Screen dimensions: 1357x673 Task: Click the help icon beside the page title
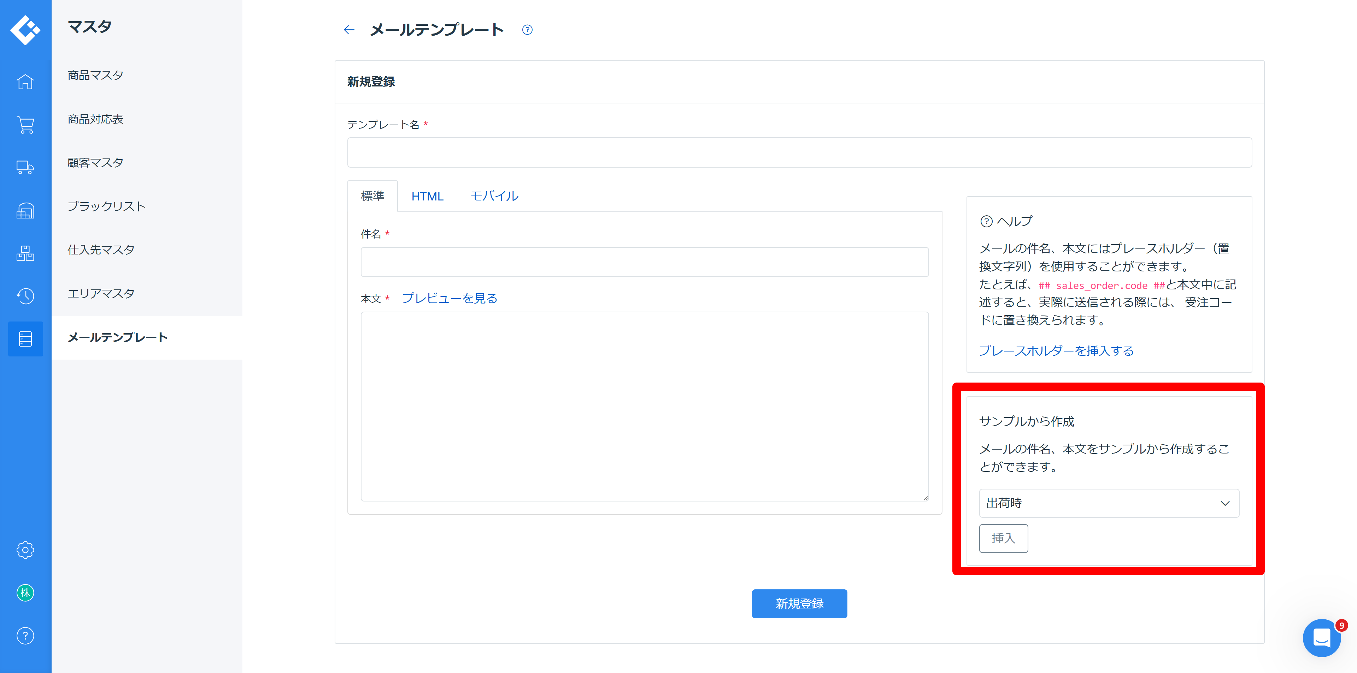coord(527,30)
